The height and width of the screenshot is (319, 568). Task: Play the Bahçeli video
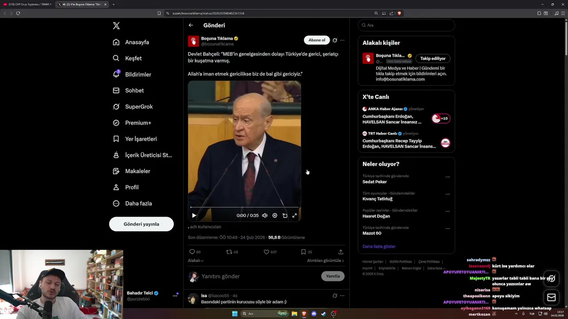pos(194,215)
